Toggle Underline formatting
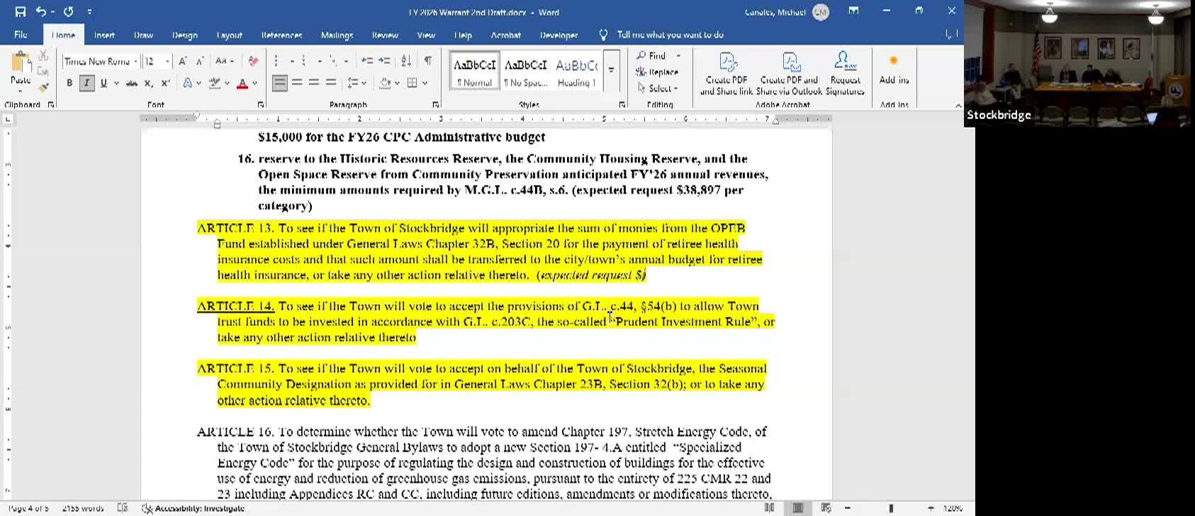Viewport: 1195px width, 516px height. click(x=103, y=83)
